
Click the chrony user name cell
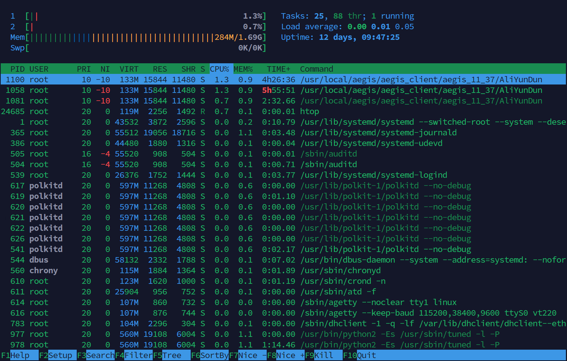(43, 271)
